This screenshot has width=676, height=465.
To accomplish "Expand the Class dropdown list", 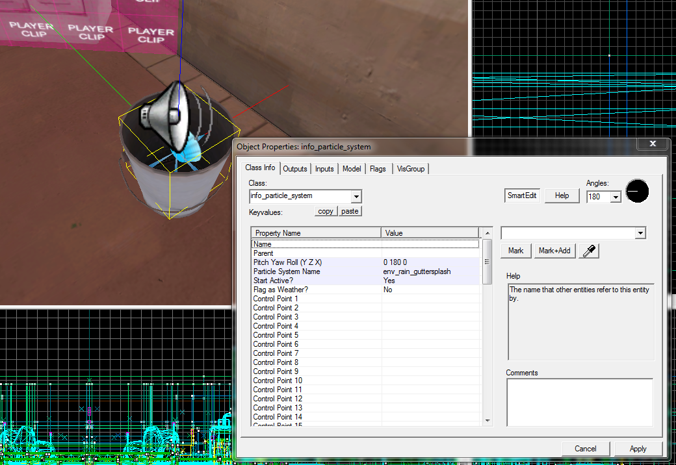I will [x=356, y=197].
